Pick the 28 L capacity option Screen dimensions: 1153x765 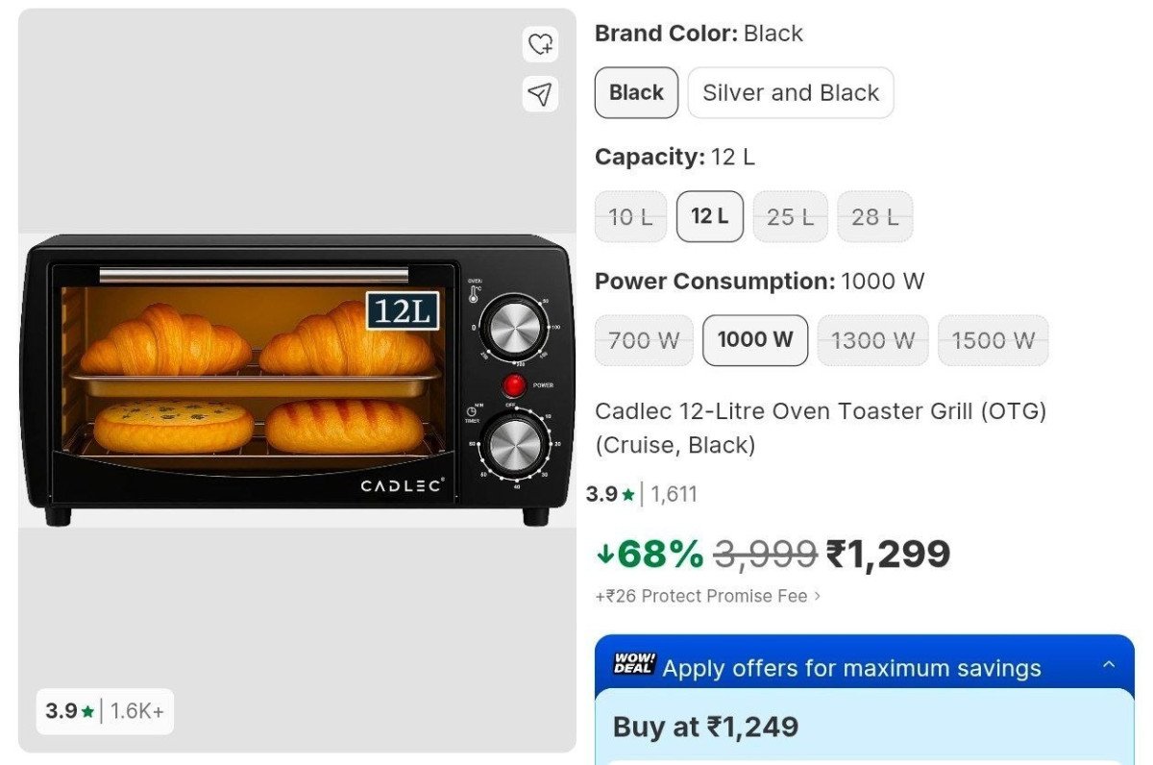874,217
